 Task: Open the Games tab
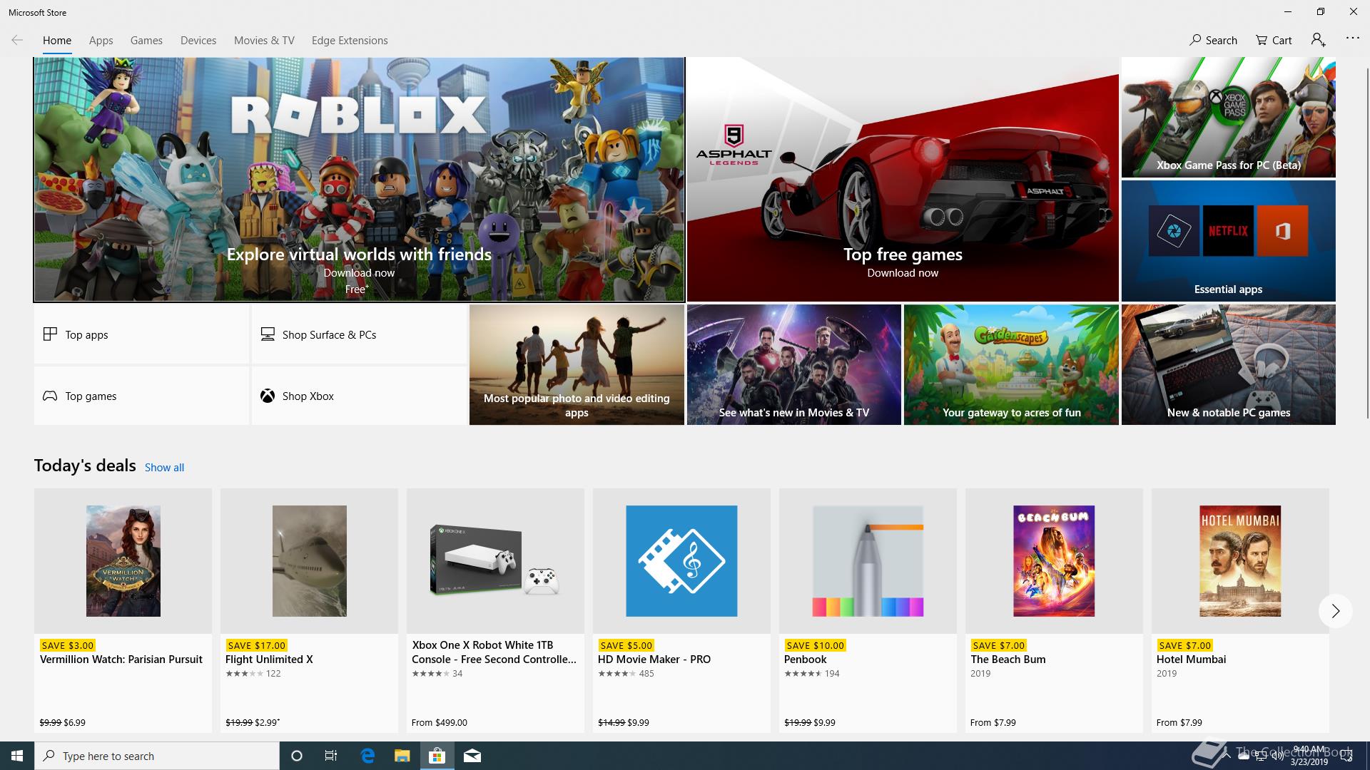pyautogui.click(x=146, y=41)
